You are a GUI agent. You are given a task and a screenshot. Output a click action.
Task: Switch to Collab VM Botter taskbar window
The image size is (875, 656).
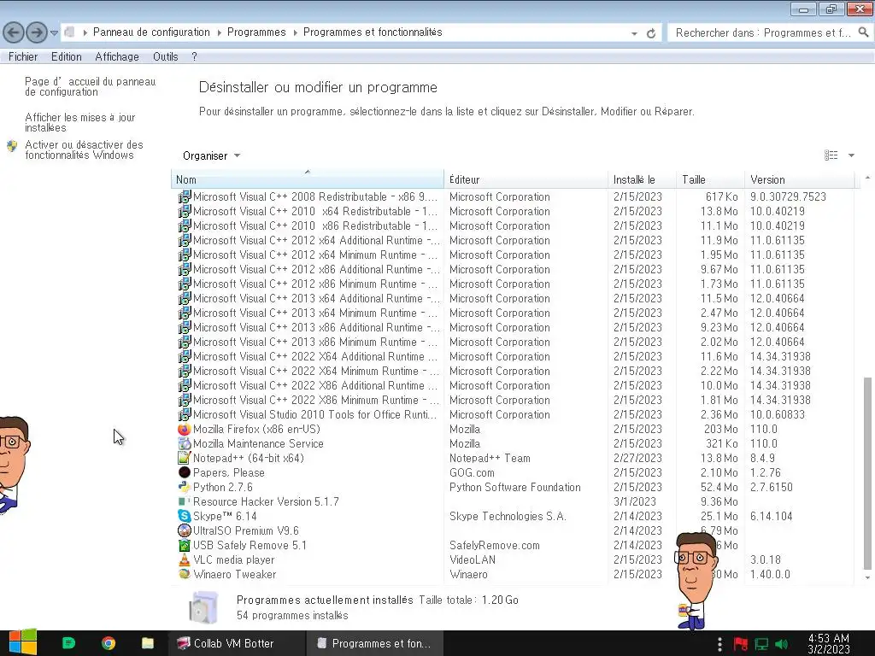point(238,643)
